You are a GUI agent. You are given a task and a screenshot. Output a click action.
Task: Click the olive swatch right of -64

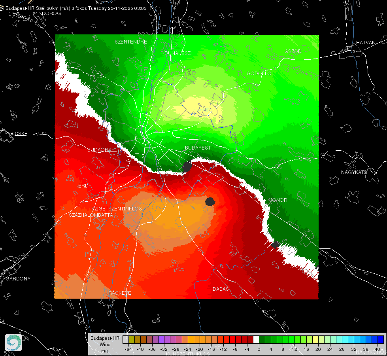coord(132,340)
